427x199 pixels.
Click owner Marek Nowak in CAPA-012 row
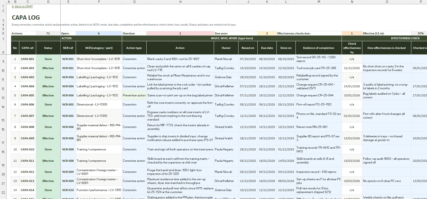click(x=226, y=172)
